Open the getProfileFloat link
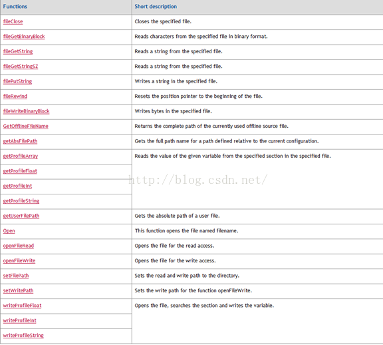This screenshot has height=345, width=383. click(20, 171)
